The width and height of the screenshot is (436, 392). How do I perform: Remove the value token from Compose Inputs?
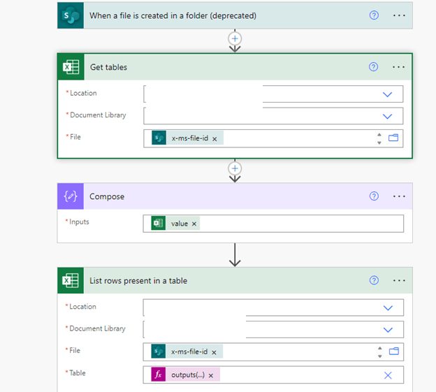point(194,224)
